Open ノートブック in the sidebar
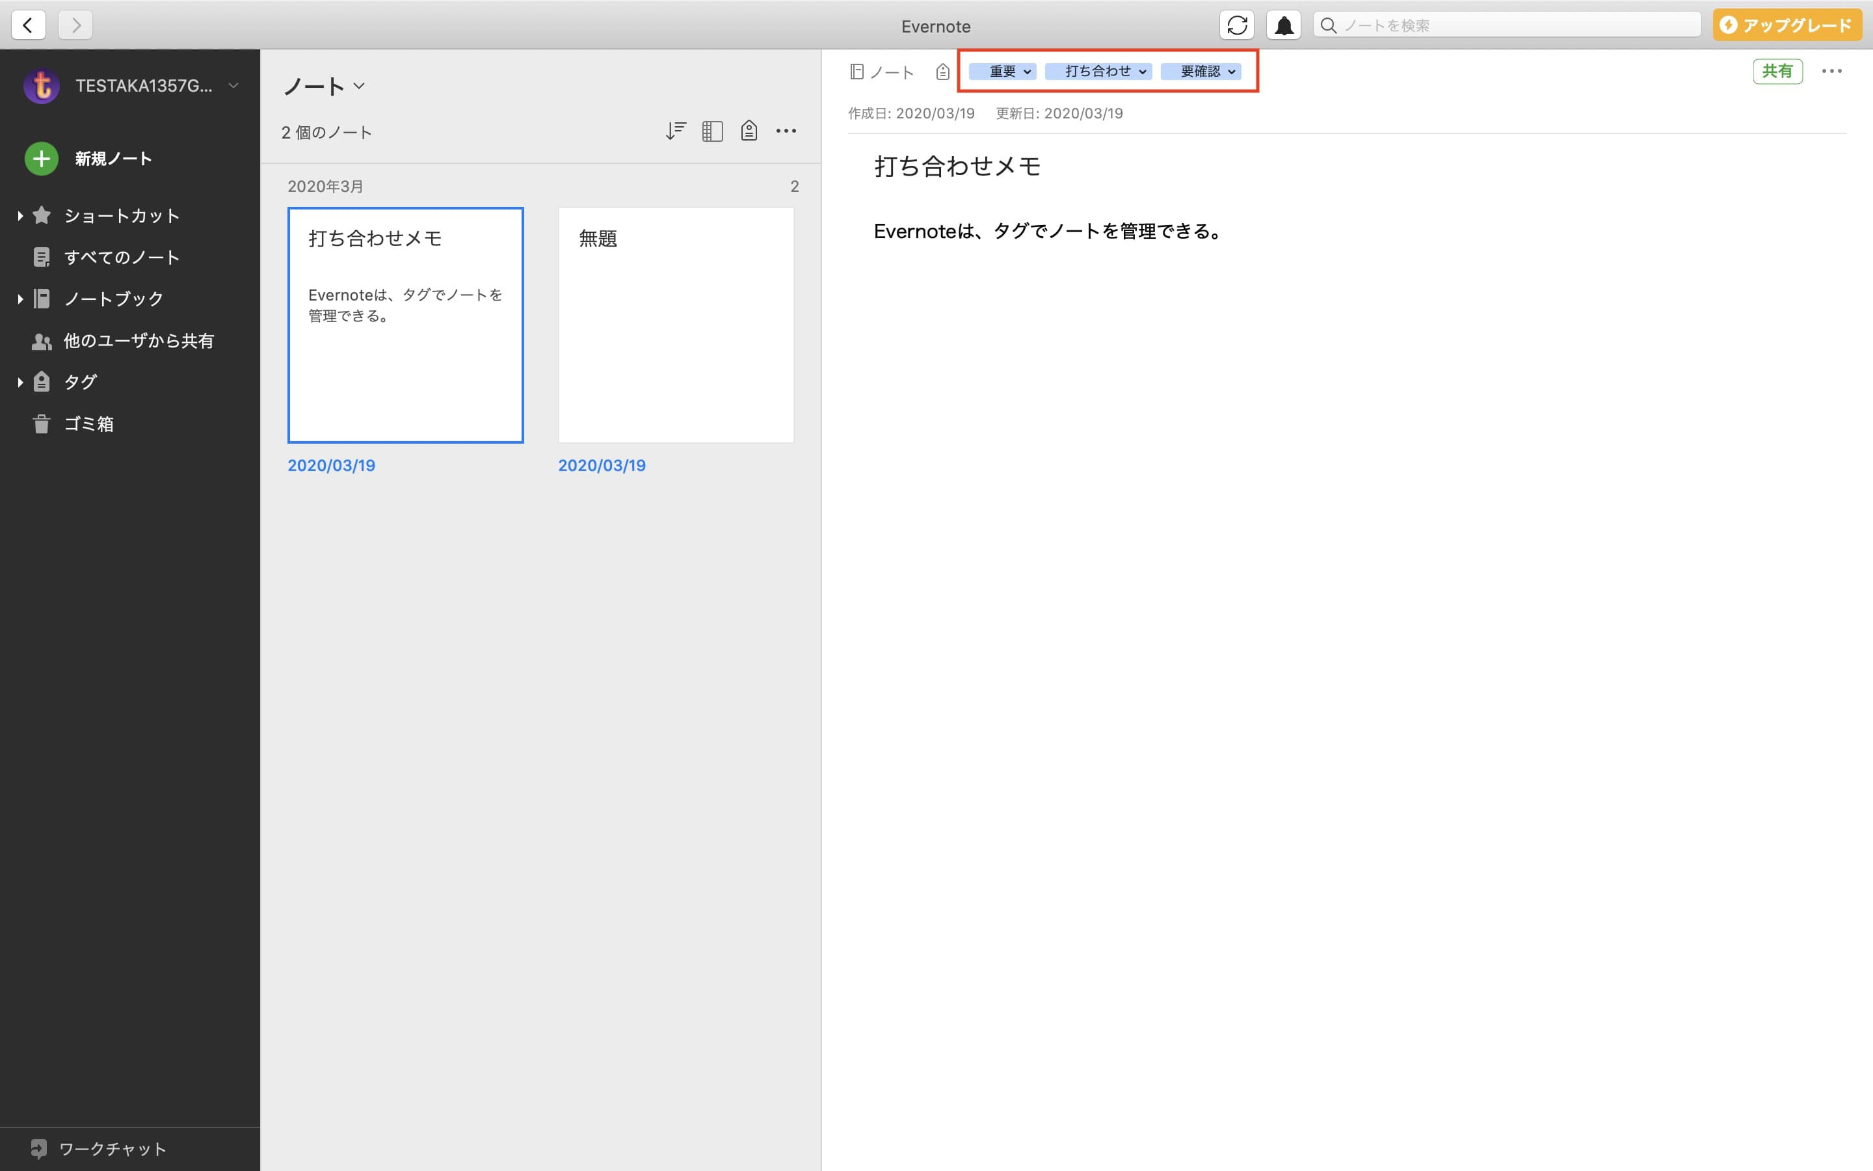 [x=114, y=299]
